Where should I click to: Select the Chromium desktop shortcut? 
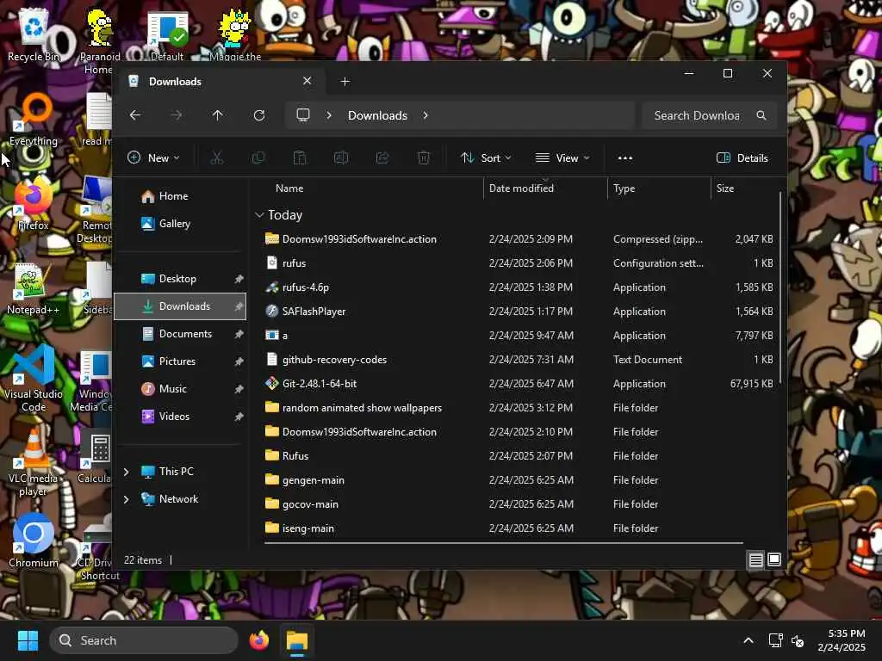point(34,541)
